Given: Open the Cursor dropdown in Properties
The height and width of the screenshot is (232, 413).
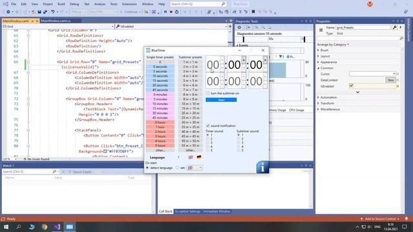Looking at the screenshot, I should coord(372,74).
